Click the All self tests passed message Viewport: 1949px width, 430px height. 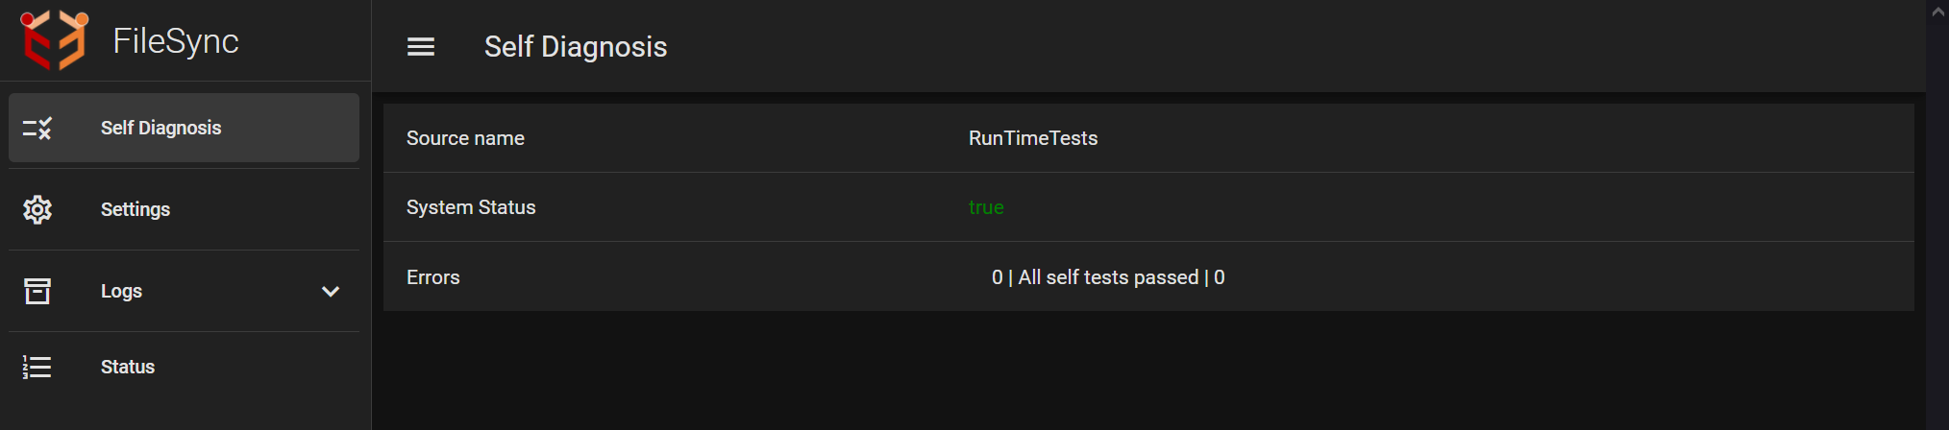(1108, 277)
